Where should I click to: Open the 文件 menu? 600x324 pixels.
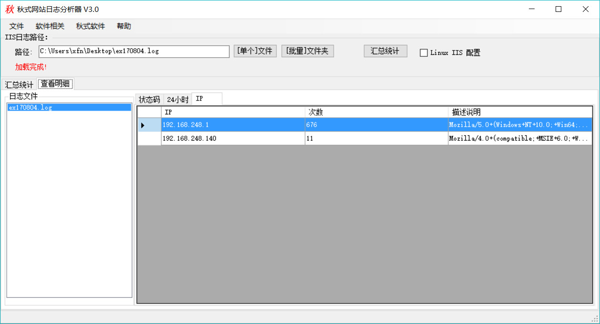(x=17, y=26)
